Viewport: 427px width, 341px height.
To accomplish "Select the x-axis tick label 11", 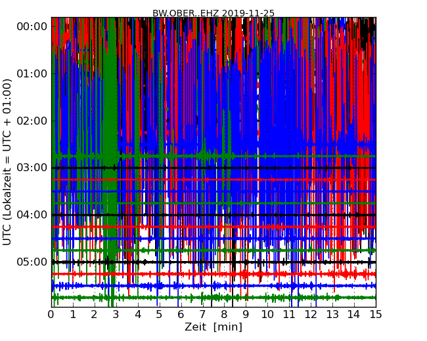I will (x=289, y=315).
